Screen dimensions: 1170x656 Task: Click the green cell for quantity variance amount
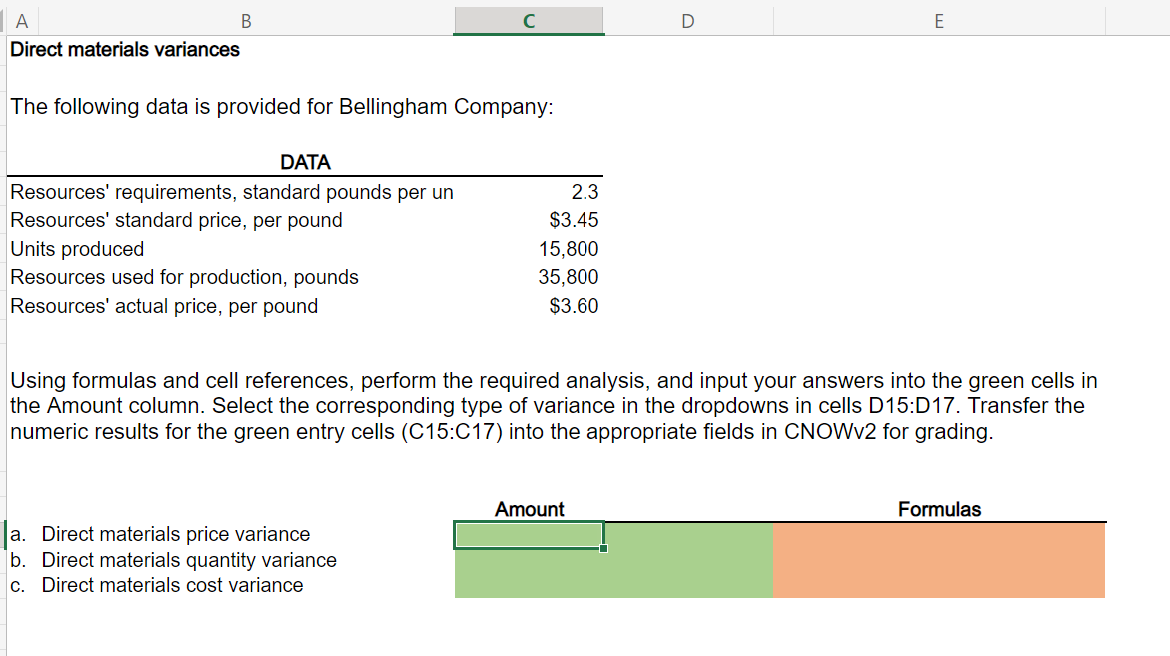[x=529, y=560]
